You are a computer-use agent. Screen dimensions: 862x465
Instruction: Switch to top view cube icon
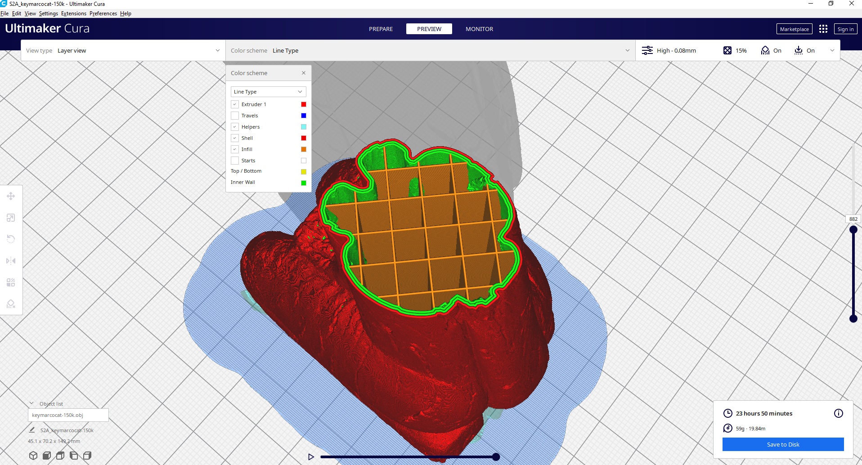tap(60, 456)
